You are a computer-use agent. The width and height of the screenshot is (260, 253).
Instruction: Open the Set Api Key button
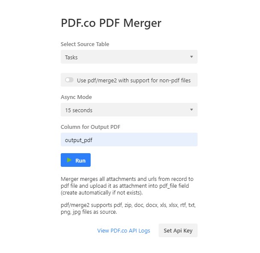coord(178,230)
